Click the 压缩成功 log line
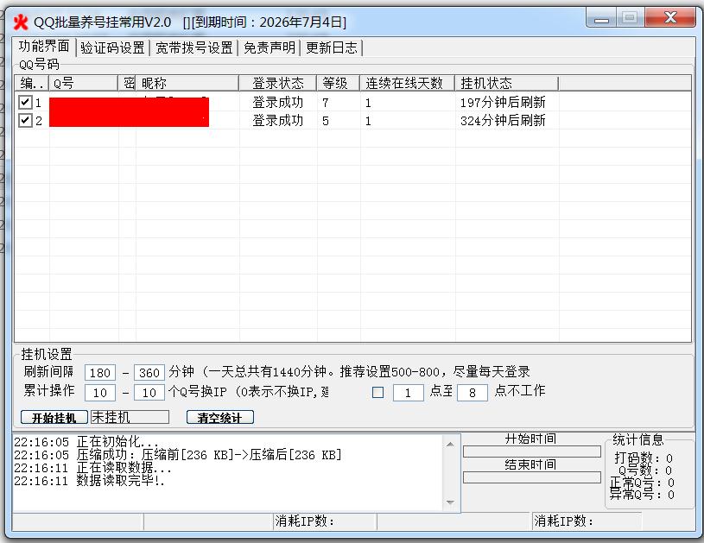 coord(178,455)
